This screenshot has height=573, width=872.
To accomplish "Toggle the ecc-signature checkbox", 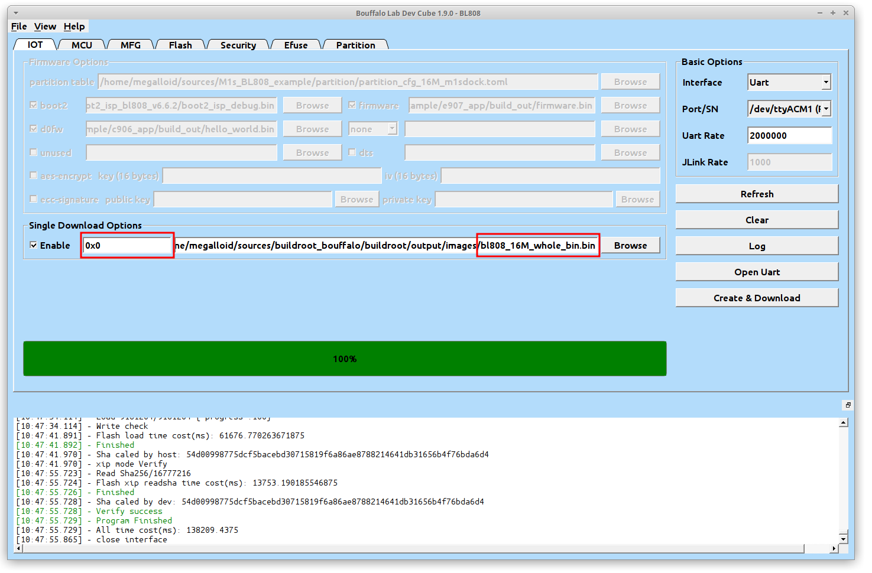I will pos(34,199).
